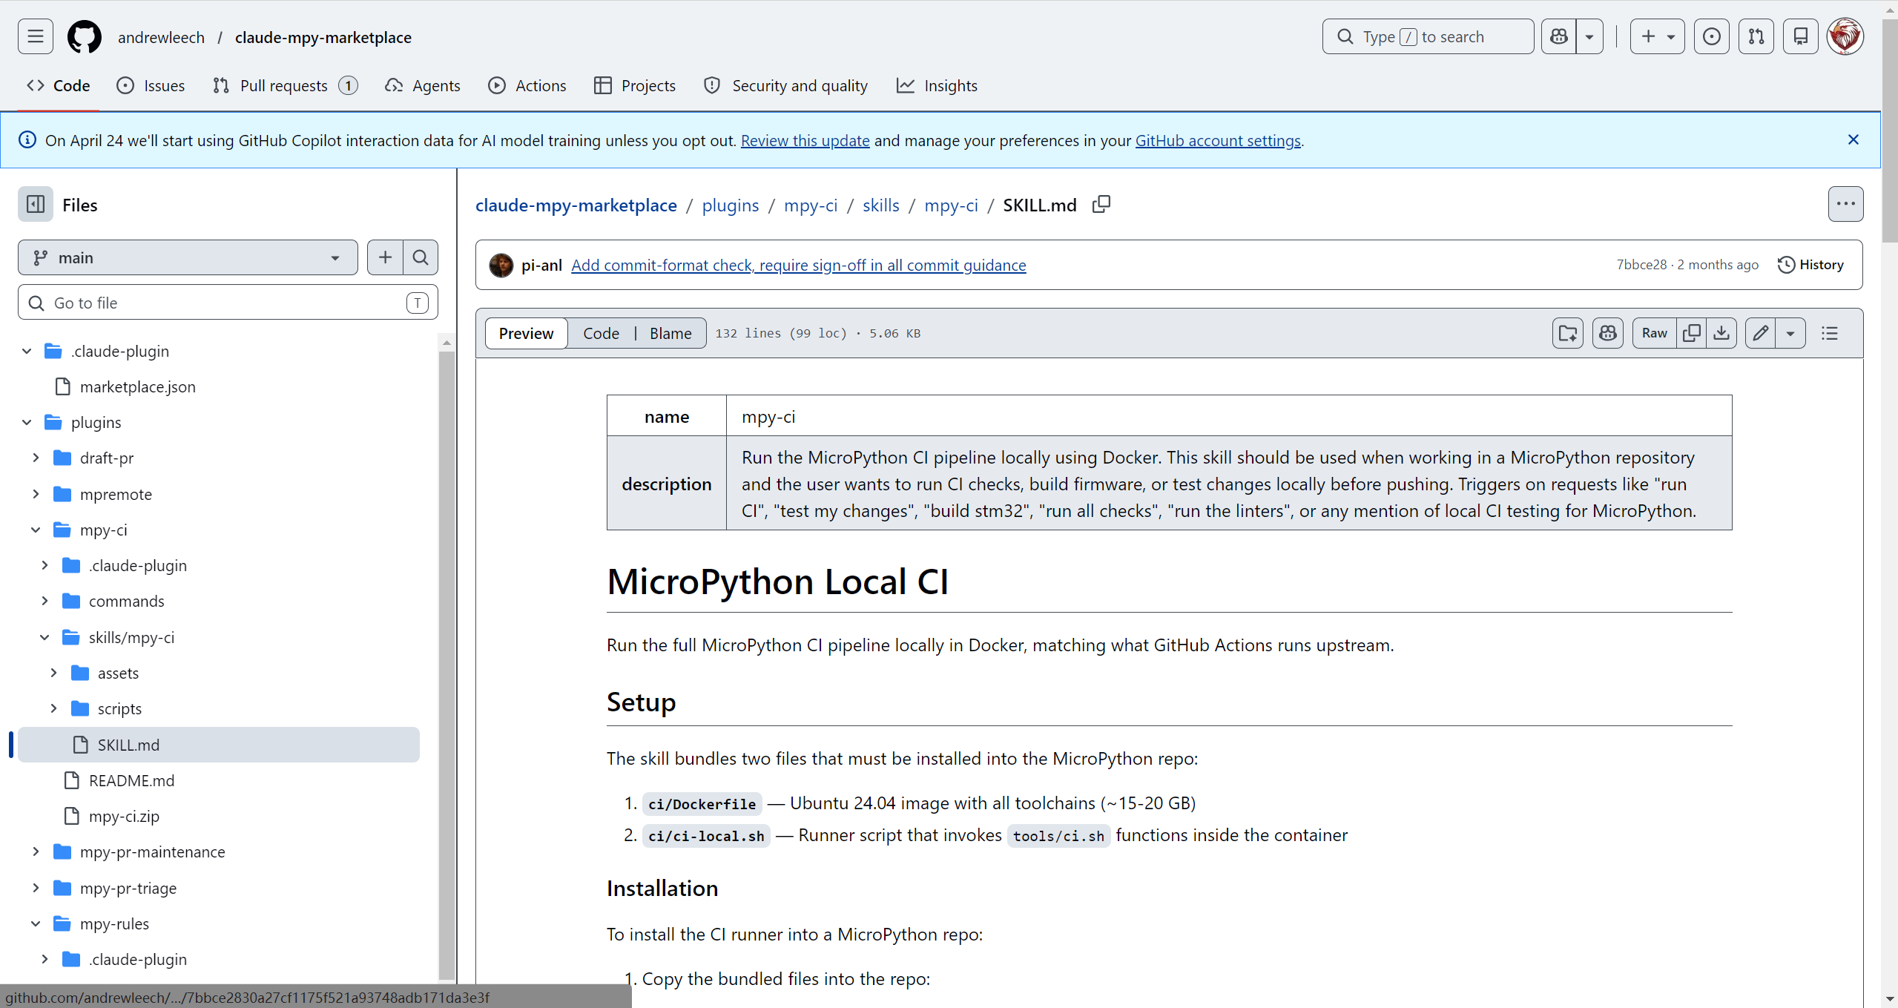Download the raw file
Viewport: 1898px width, 1008px height.
1721,333
